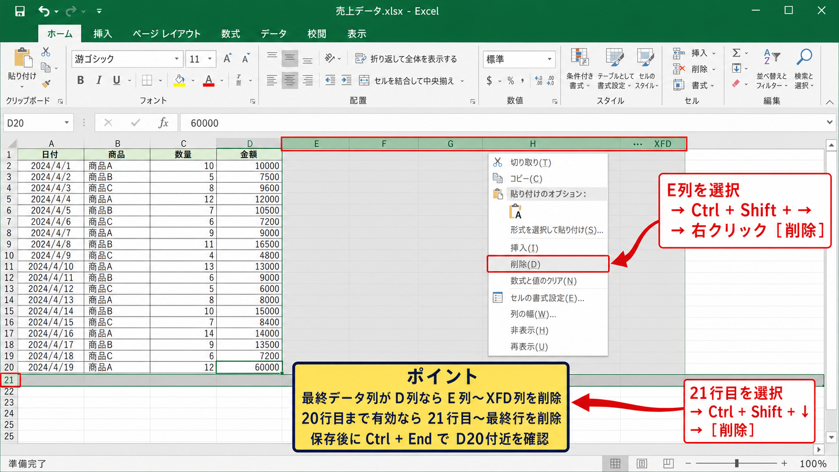Open the 挿入 ribbon tab
The image size is (839, 472).
[x=102, y=34]
